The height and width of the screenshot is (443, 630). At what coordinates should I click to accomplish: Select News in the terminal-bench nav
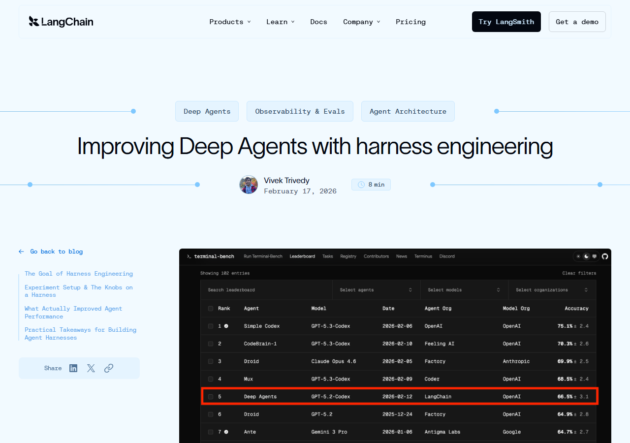pyautogui.click(x=402, y=256)
